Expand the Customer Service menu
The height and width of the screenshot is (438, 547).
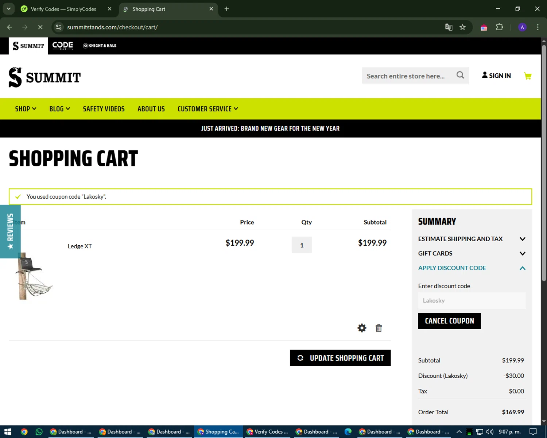(x=208, y=109)
